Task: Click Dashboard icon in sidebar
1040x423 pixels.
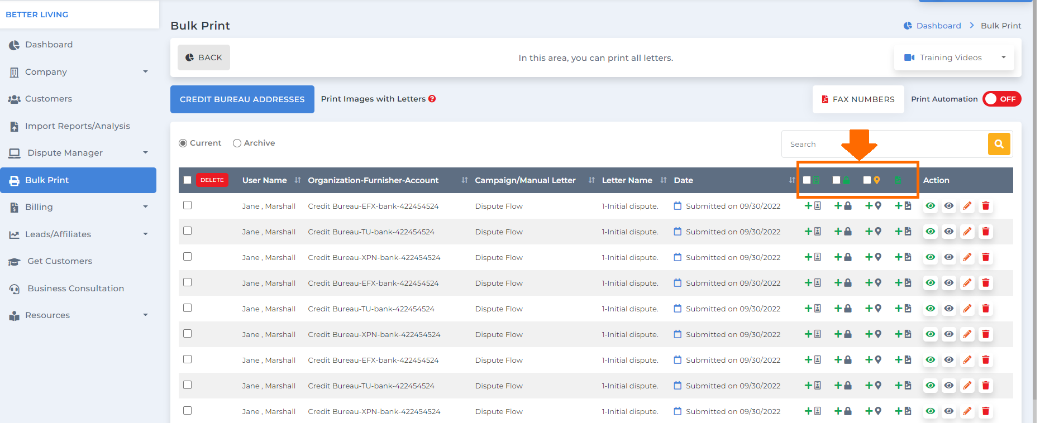Action: pos(14,45)
